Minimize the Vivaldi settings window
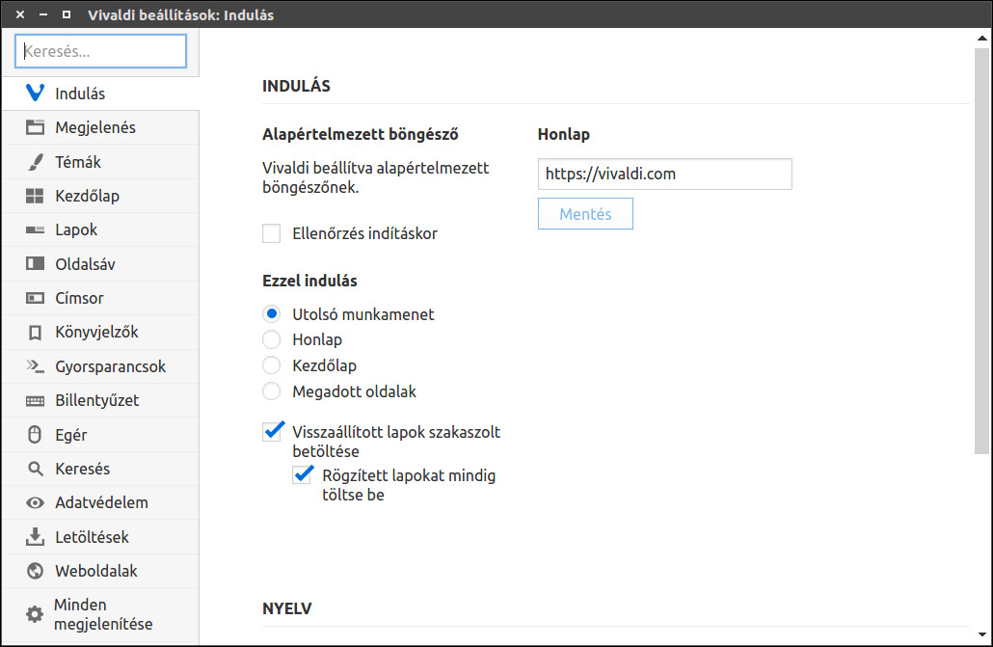 (43, 14)
